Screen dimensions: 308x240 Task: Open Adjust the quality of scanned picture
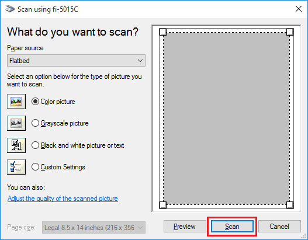pyautogui.click(x=63, y=199)
